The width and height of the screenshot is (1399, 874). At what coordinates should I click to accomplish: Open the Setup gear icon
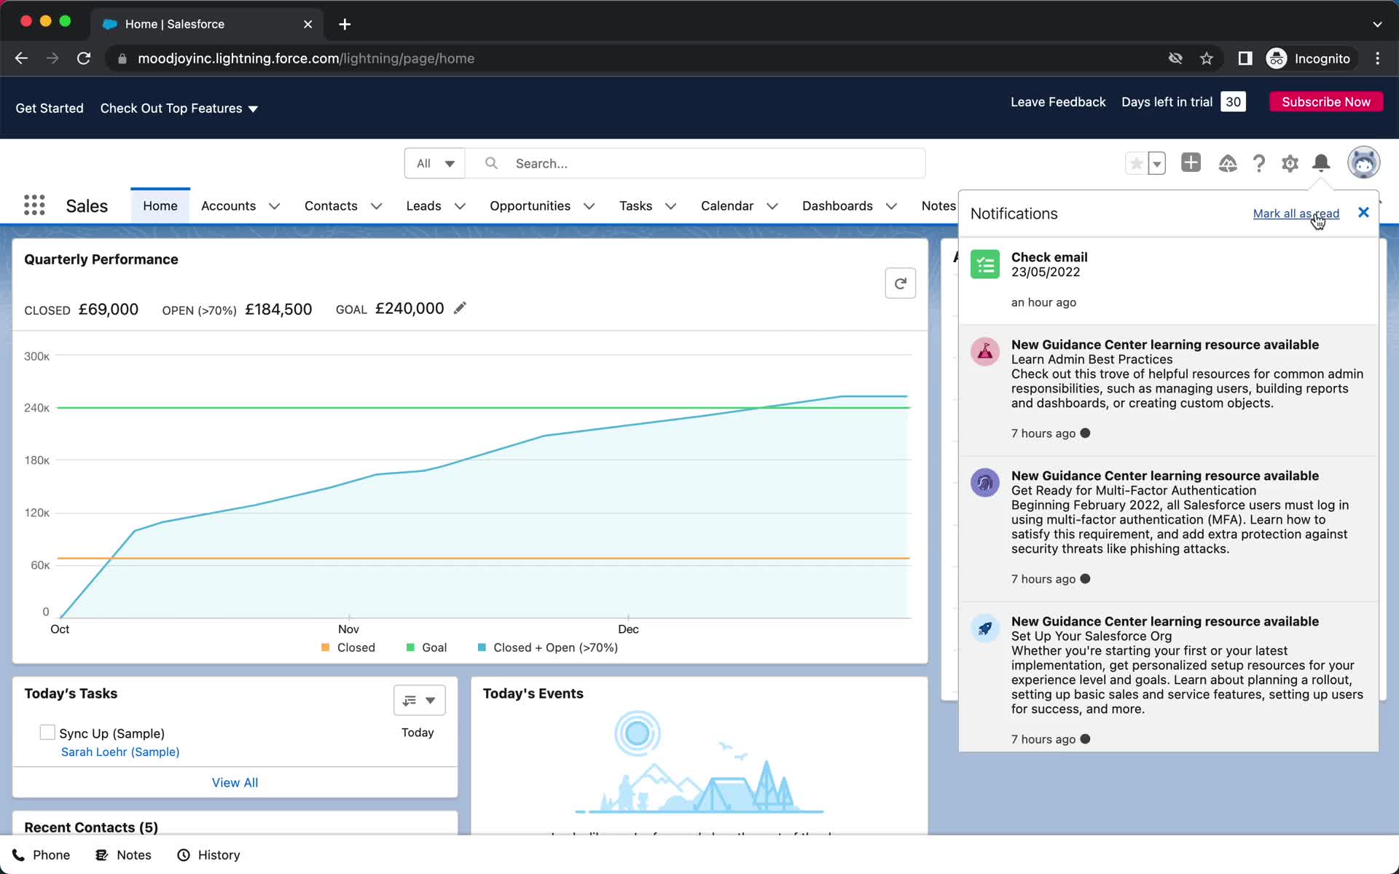(1290, 163)
